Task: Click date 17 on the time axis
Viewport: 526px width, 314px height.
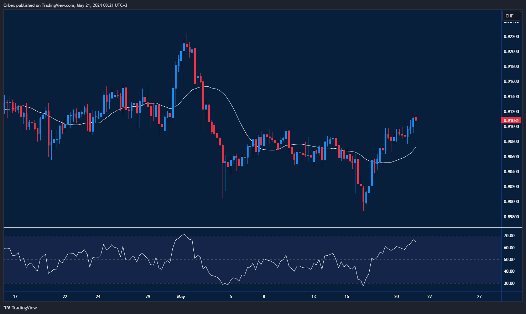Action: pos(15,297)
